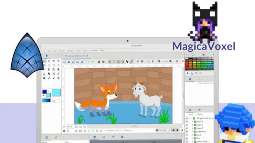Toggle visibility checkbox for Grass L layer
The width and height of the screenshot is (255, 143).
[187, 125]
